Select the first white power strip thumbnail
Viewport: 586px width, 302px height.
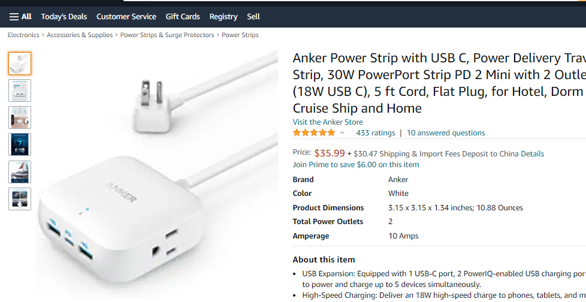(x=20, y=64)
